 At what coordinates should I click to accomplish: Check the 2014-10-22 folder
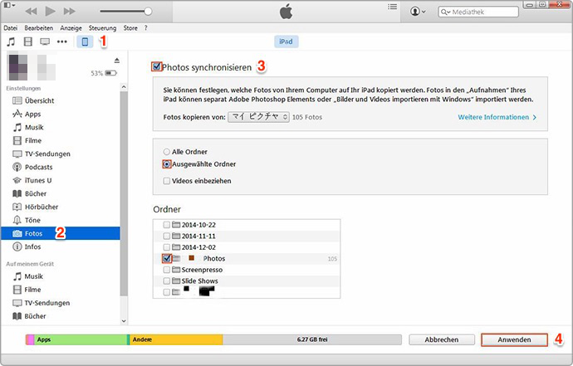click(167, 225)
